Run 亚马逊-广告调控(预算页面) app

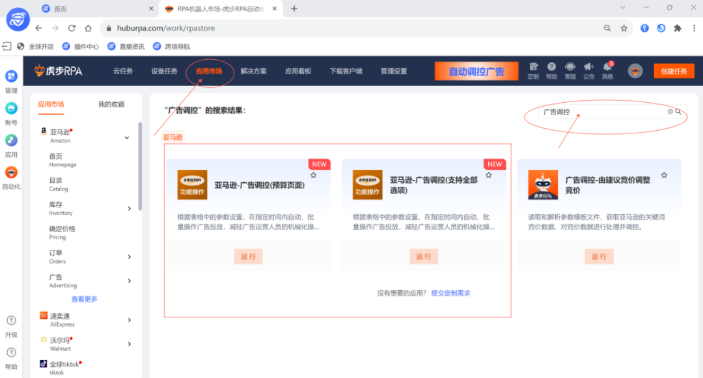[249, 256]
